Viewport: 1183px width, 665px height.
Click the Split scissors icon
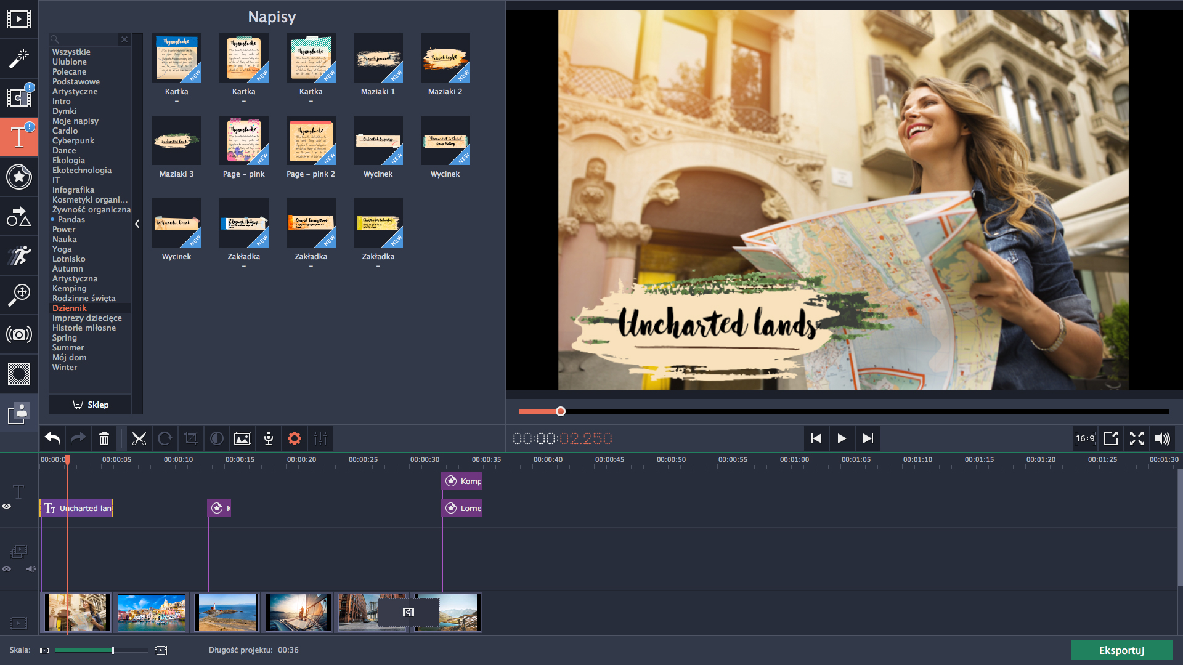[139, 438]
